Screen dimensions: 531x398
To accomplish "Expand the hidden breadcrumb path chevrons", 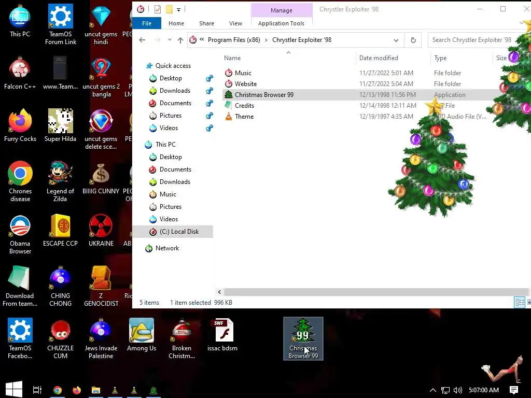I will click(202, 39).
